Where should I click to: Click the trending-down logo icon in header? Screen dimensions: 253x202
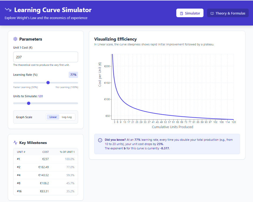click(x=8, y=10)
